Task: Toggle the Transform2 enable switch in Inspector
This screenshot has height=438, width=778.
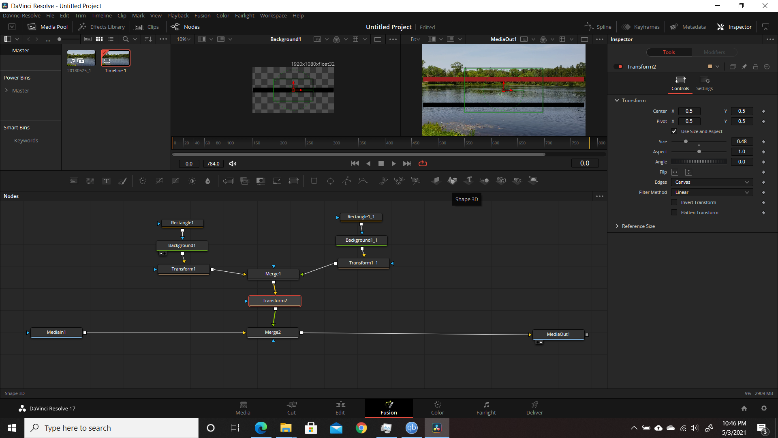Action: coord(619,67)
